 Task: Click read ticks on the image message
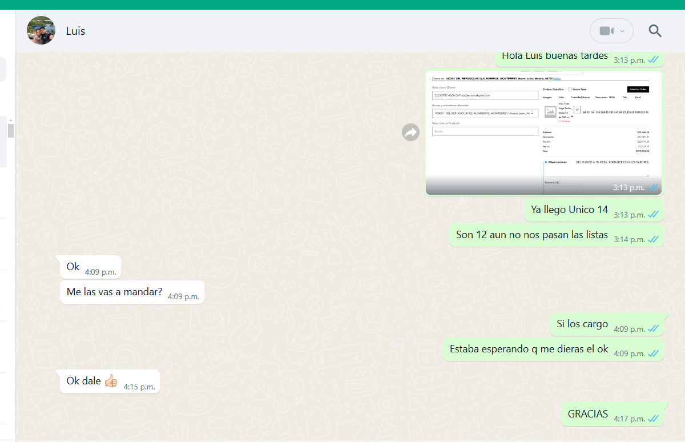[654, 187]
